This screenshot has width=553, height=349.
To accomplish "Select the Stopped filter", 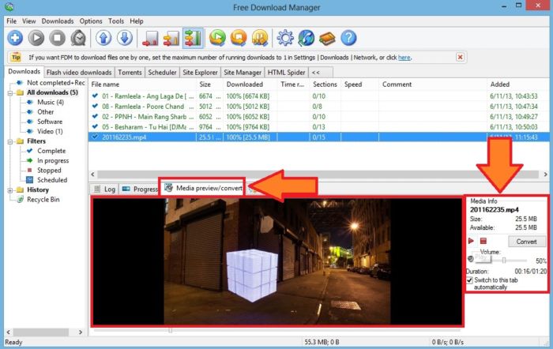I will coord(49,171).
